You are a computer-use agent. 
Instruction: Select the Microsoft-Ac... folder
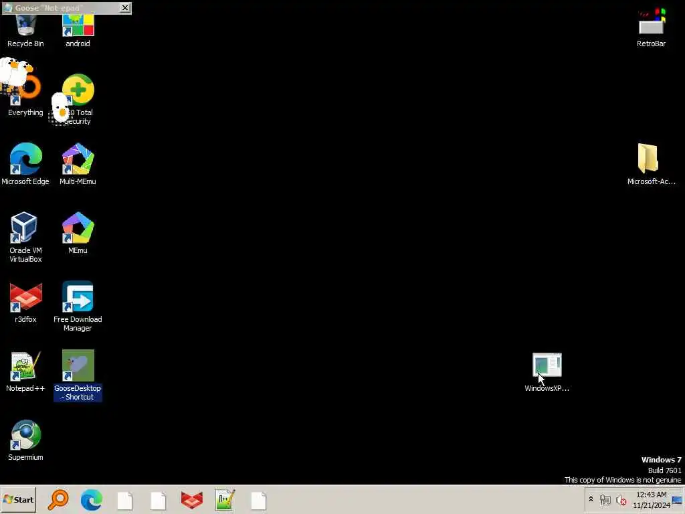[651, 164]
